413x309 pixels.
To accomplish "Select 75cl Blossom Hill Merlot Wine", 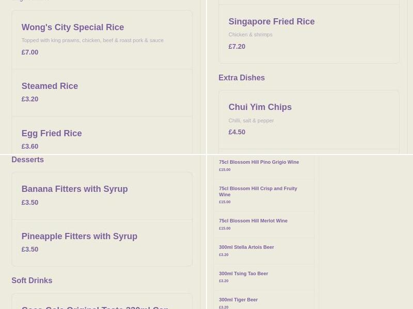I will (x=253, y=220).
